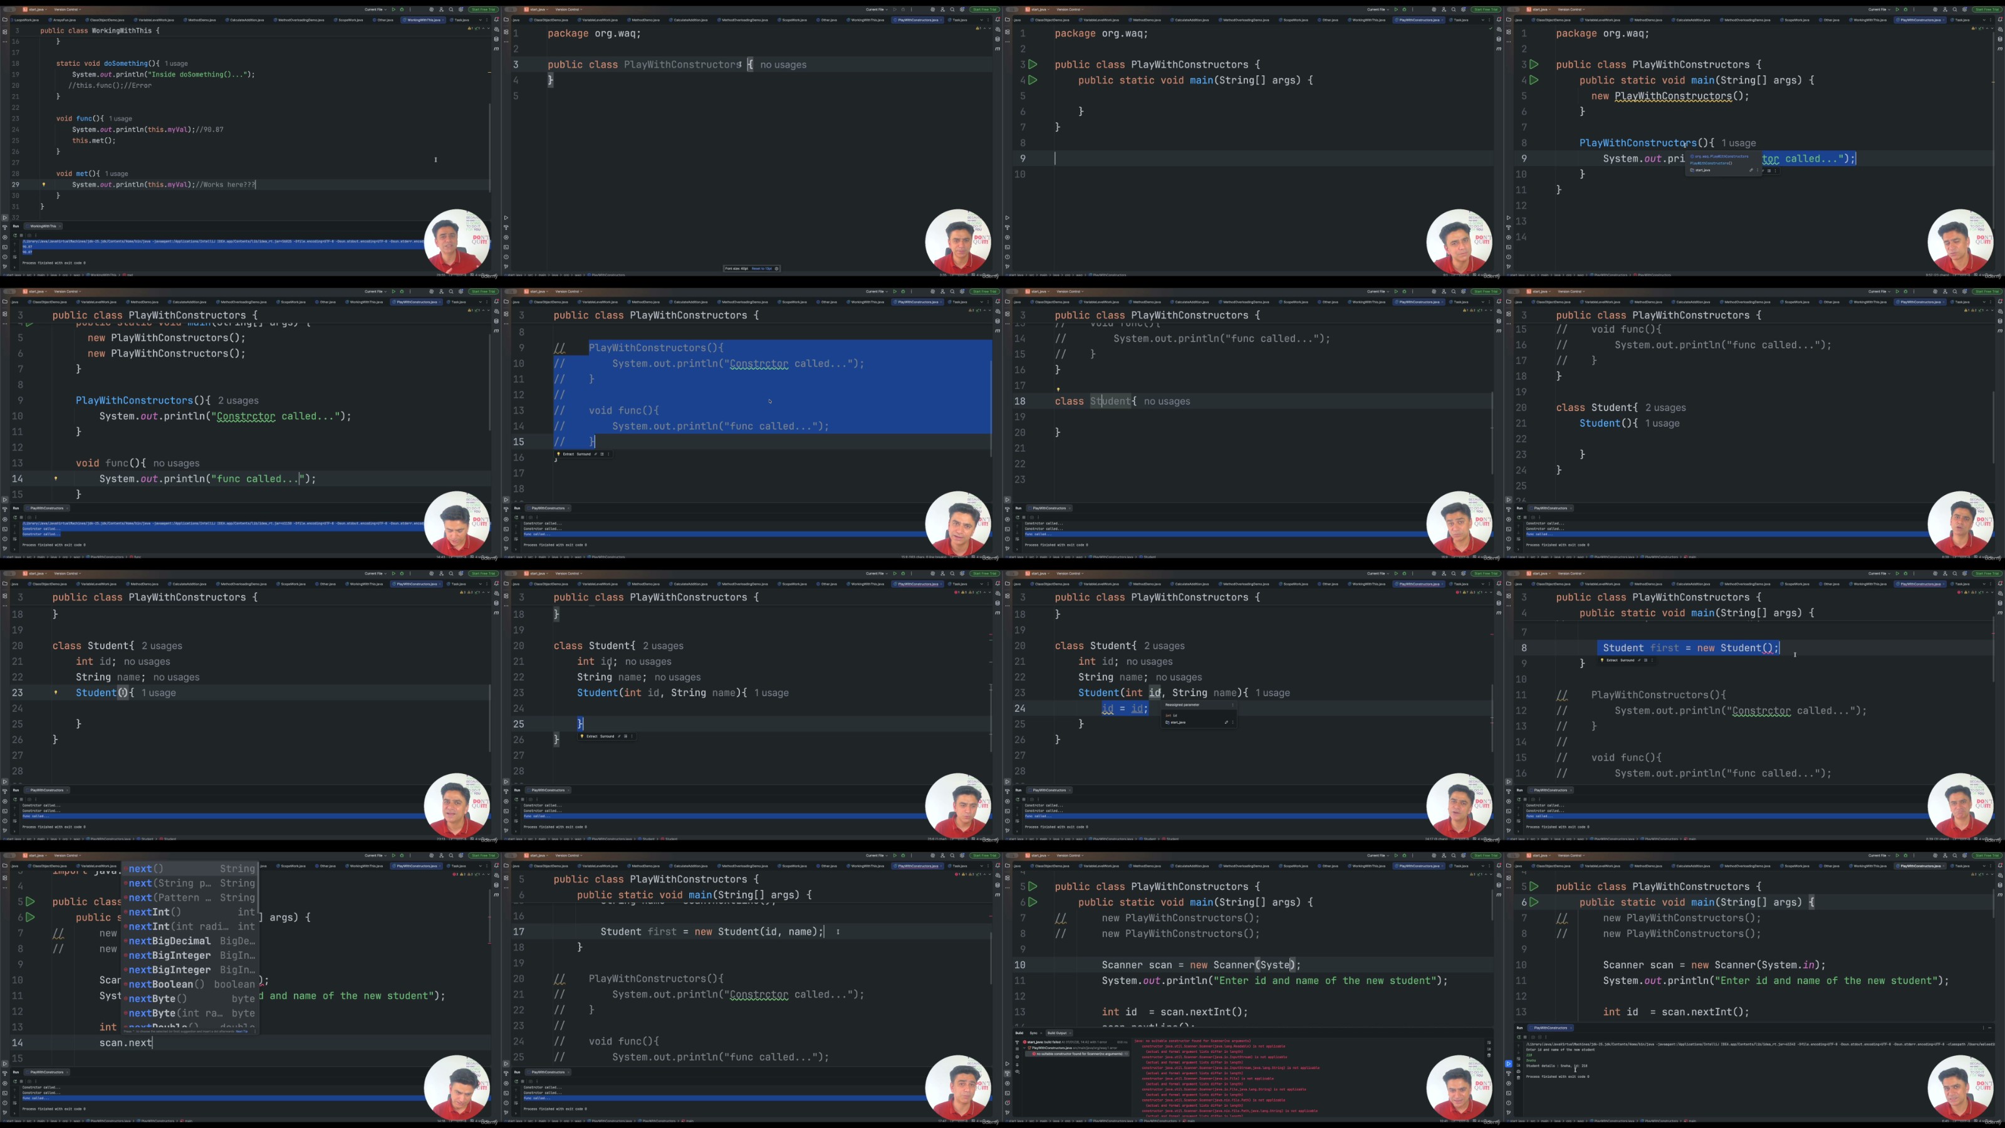The image size is (2005, 1128).
Task: Click yellow lightbulb beside line 29 println(this.myVal)
Action: click(x=44, y=184)
